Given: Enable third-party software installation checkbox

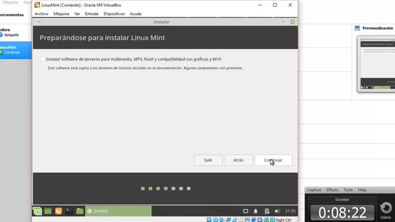Looking at the screenshot, I should (x=43, y=59).
